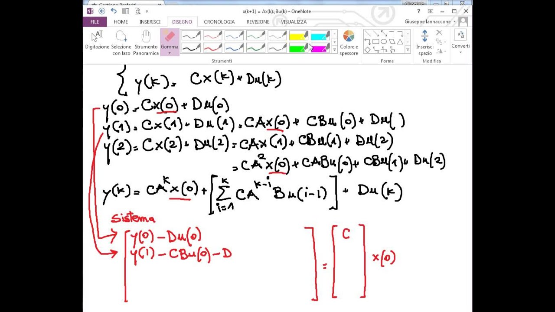Viewport: 555px width, 312px height.
Task: Click the Back arrow in quick access toolbar
Action: click(102, 11)
